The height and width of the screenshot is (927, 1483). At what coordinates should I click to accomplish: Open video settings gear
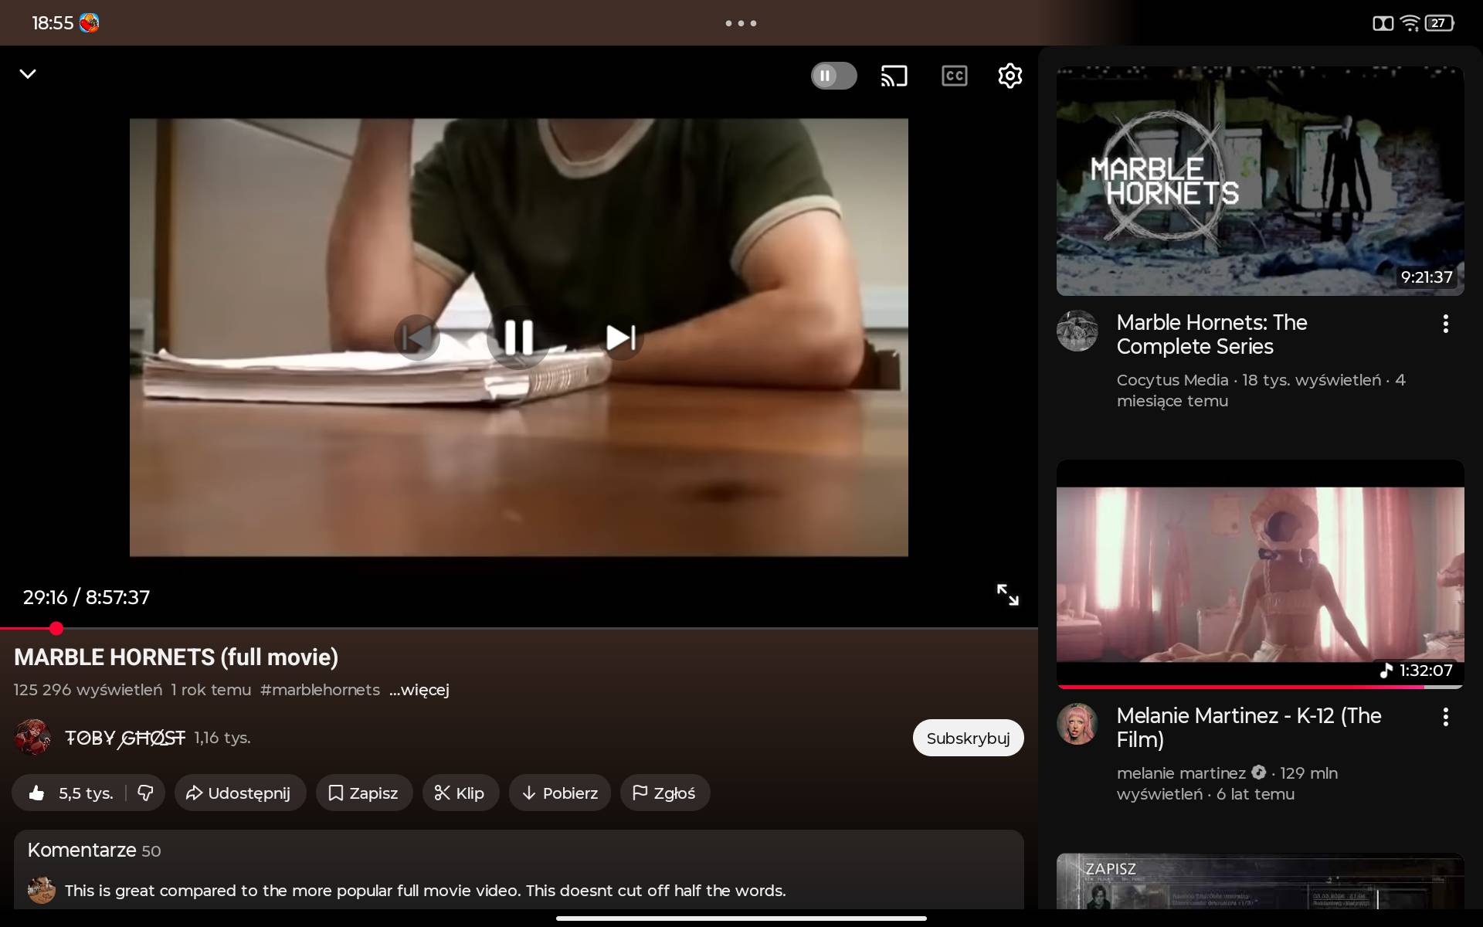click(x=1010, y=76)
